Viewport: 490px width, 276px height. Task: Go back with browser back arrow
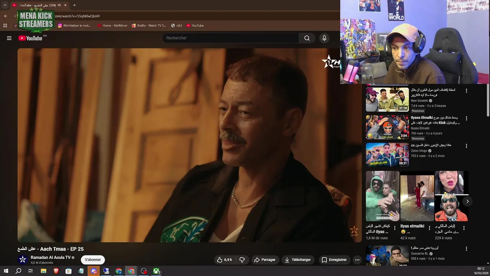click(5, 16)
